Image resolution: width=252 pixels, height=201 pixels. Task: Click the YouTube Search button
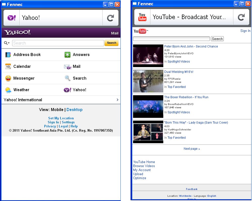[x=217, y=39]
